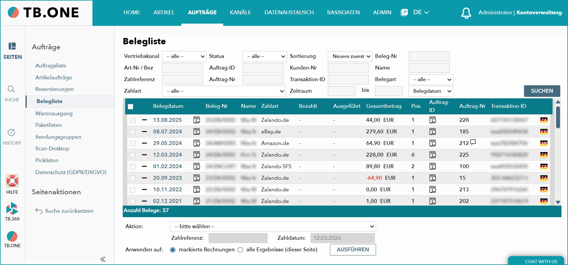Focus the Beleg-Nr input field
The width and height of the screenshot is (568, 265).
[x=429, y=56]
